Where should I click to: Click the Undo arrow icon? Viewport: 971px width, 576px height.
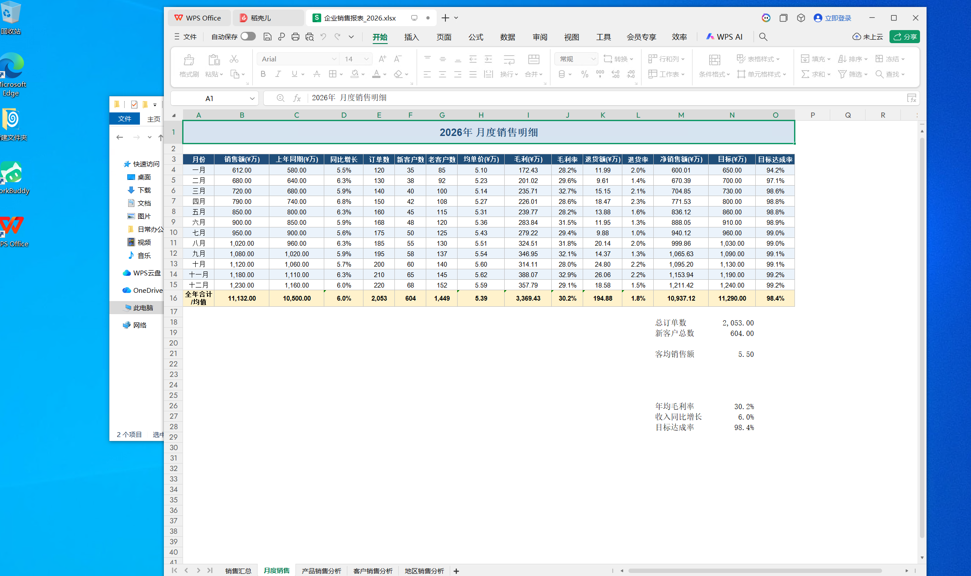[323, 37]
